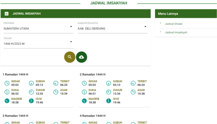Click the Imsak clock icon for 2 Ramadan

(x=84, y=83)
